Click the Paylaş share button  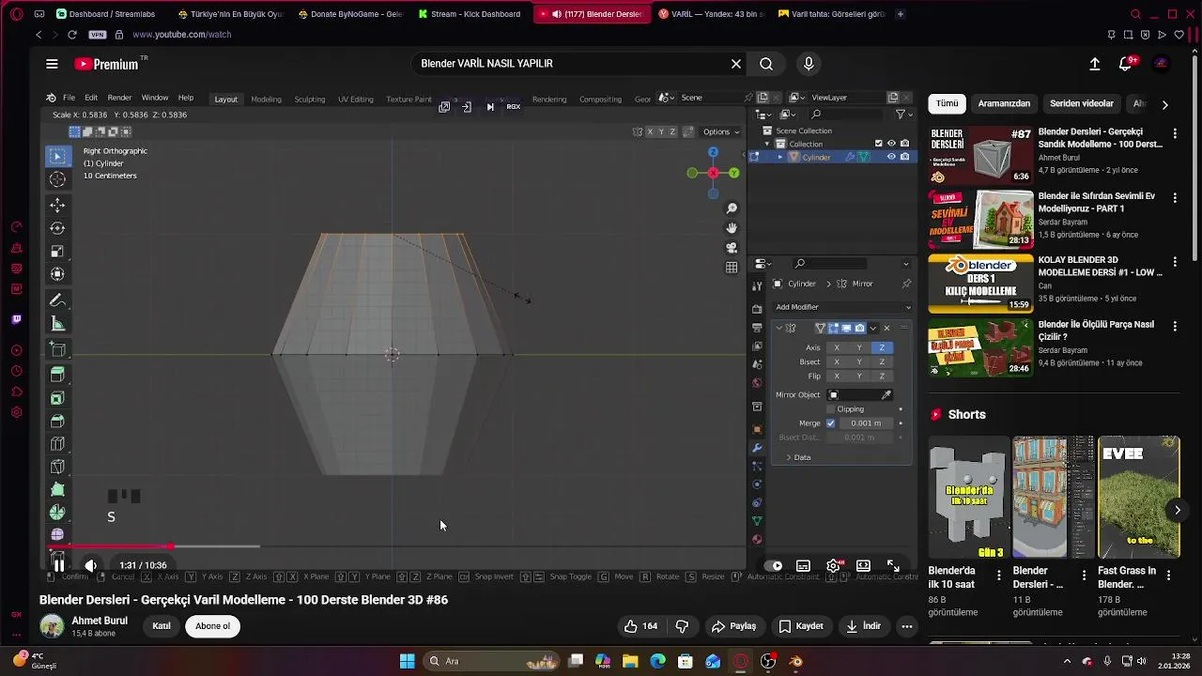click(733, 626)
